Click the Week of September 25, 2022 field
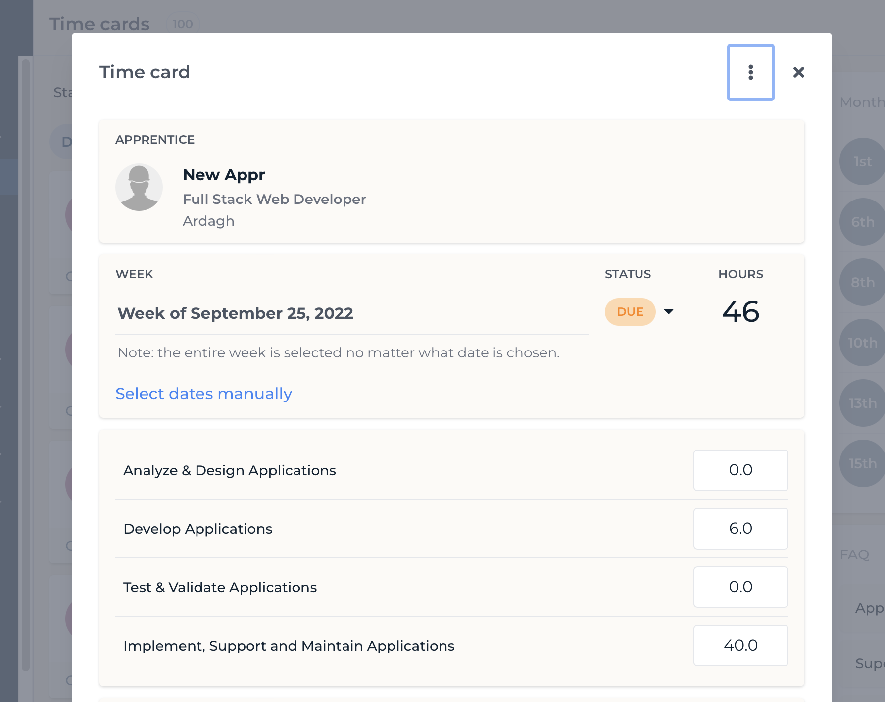Viewport: 885px width, 702px height. pyautogui.click(x=352, y=313)
